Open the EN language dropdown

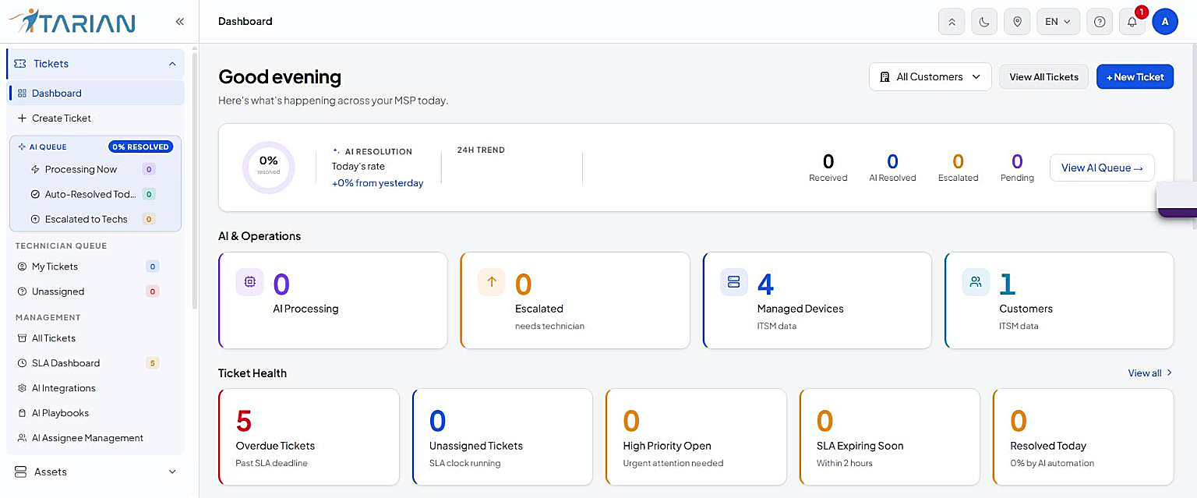(1058, 22)
